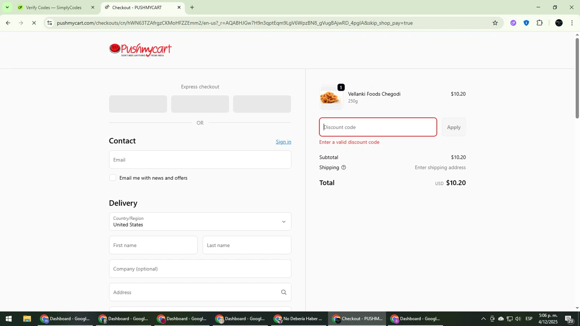Open the Chrome profile avatar
580x326 pixels.
559,23
